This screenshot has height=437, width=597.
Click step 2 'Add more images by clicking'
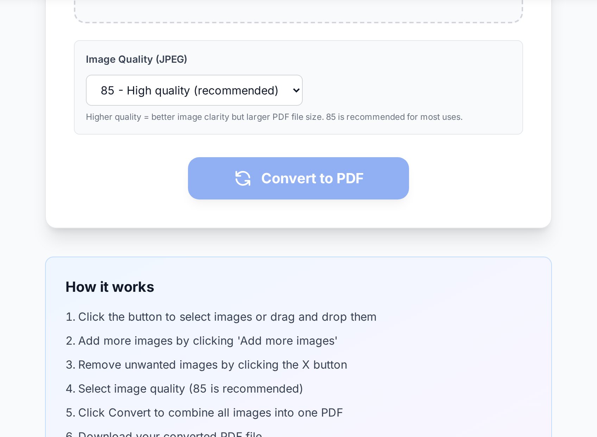[x=202, y=341]
